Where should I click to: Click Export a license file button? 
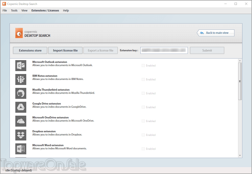pos(101,50)
